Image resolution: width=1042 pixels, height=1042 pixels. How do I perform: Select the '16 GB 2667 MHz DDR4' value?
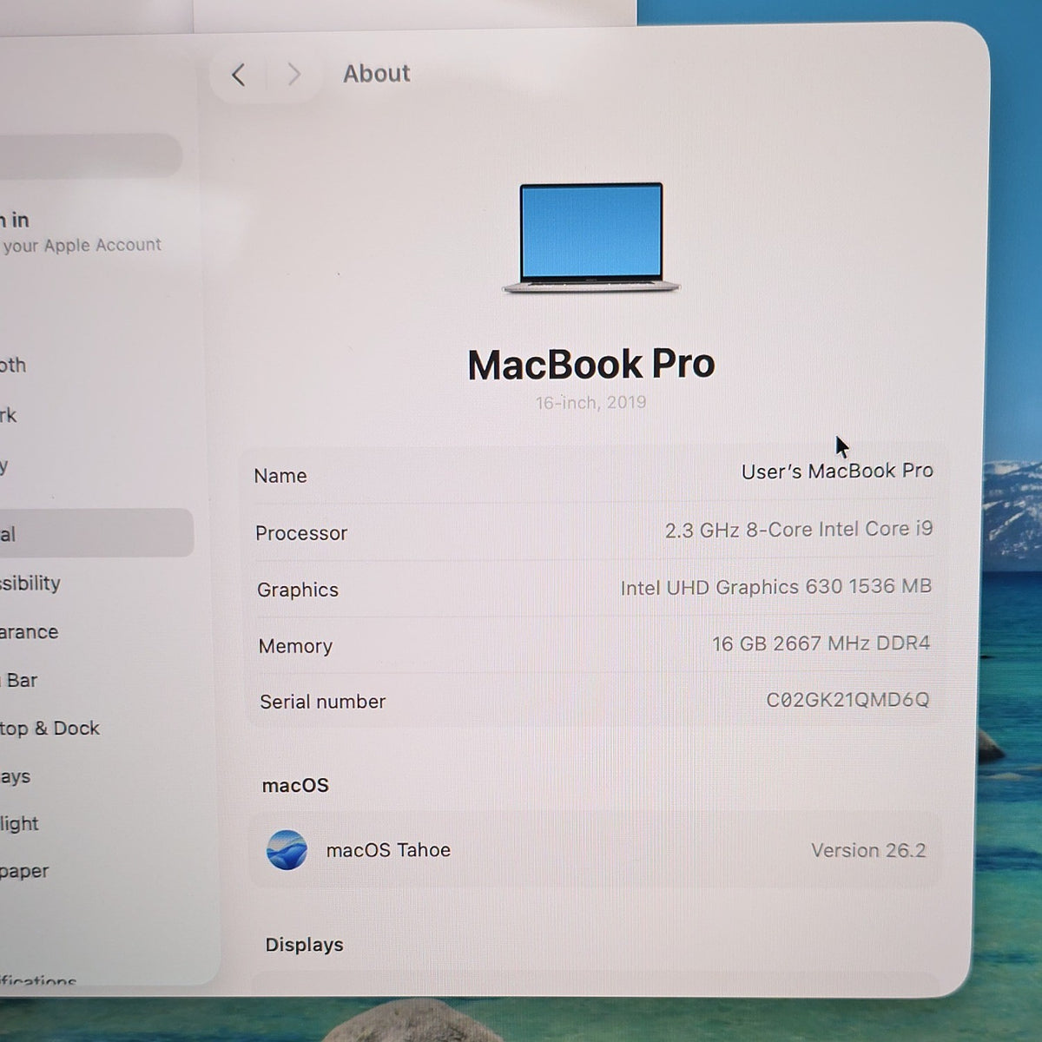[821, 643]
